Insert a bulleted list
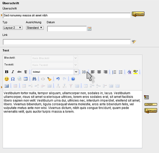 click(x=121, y=72)
